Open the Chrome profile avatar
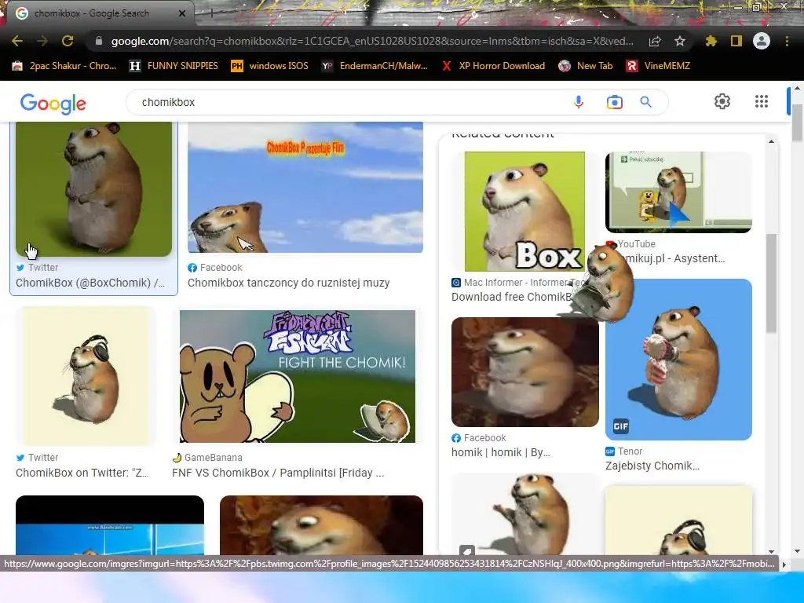 (x=762, y=41)
